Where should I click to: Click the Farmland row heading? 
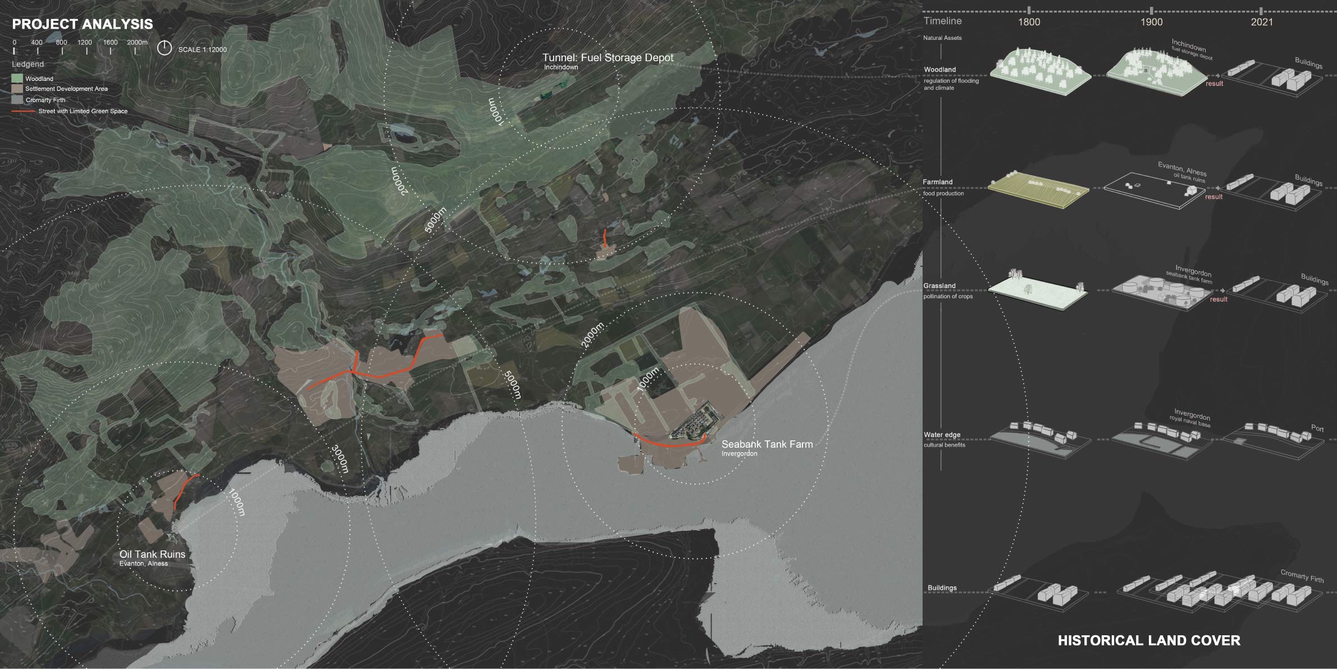938,182
